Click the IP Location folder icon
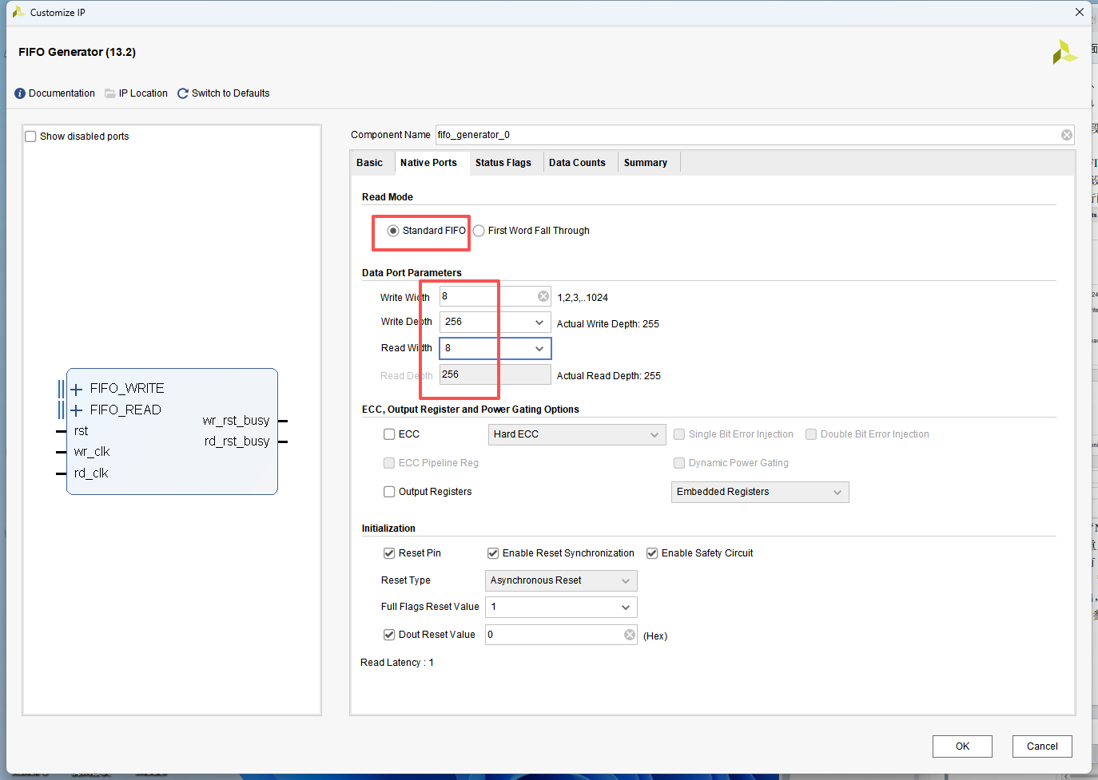The height and width of the screenshot is (780, 1098). coord(110,93)
